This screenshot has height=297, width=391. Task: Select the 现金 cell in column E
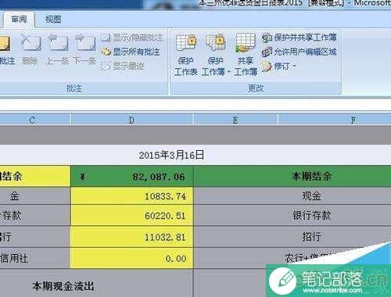292,195
